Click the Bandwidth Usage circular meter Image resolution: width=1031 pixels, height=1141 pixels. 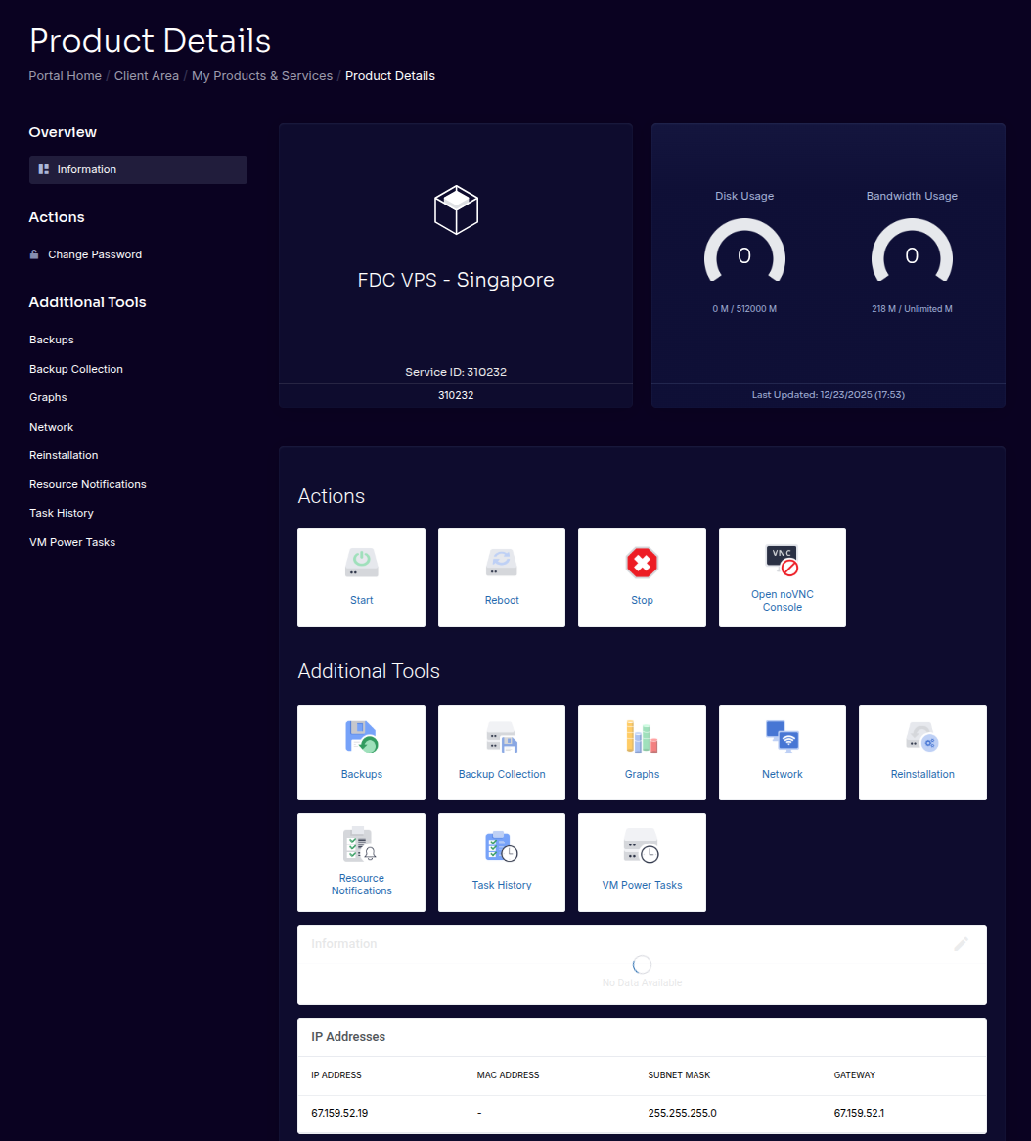(x=912, y=255)
